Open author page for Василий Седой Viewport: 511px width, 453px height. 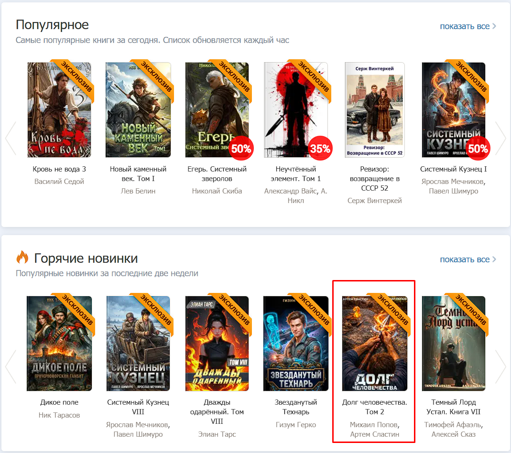tap(59, 182)
